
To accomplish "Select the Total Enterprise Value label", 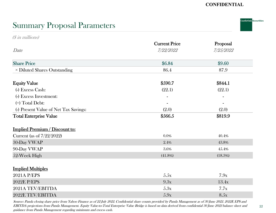I will 35,116.
